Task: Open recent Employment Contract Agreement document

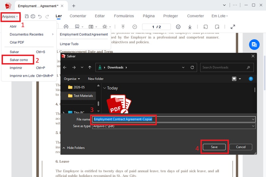Action: (x=84, y=35)
